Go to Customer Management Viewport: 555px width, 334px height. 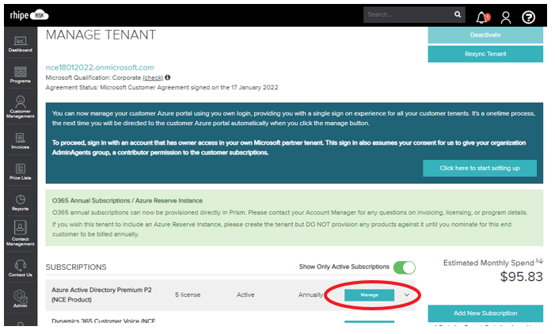[x=20, y=107]
